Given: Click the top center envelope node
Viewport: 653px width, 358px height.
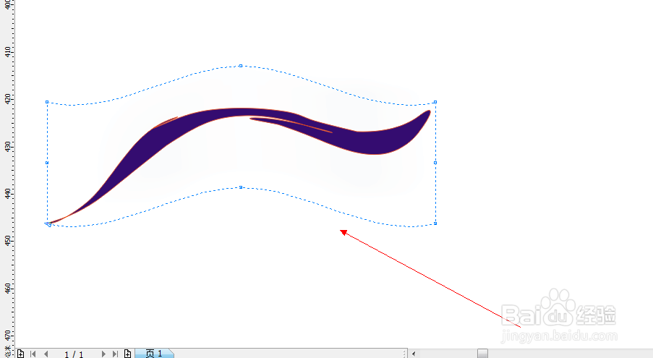Looking at the screenshot, I should [241, 66].
